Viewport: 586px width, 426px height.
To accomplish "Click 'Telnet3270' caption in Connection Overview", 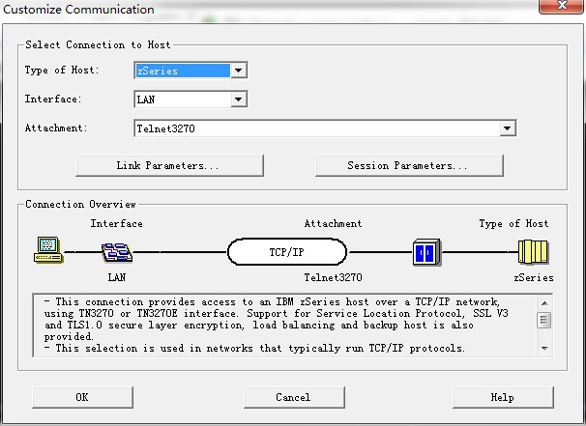I will (333, 277).
